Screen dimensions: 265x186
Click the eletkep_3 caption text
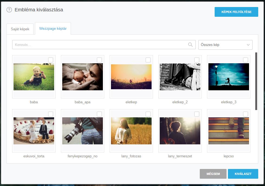[x=229, y=102]
